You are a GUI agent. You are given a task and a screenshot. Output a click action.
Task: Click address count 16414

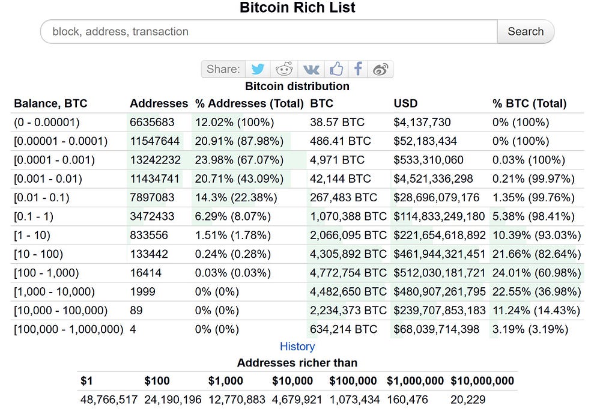click(x=145, y=273)
